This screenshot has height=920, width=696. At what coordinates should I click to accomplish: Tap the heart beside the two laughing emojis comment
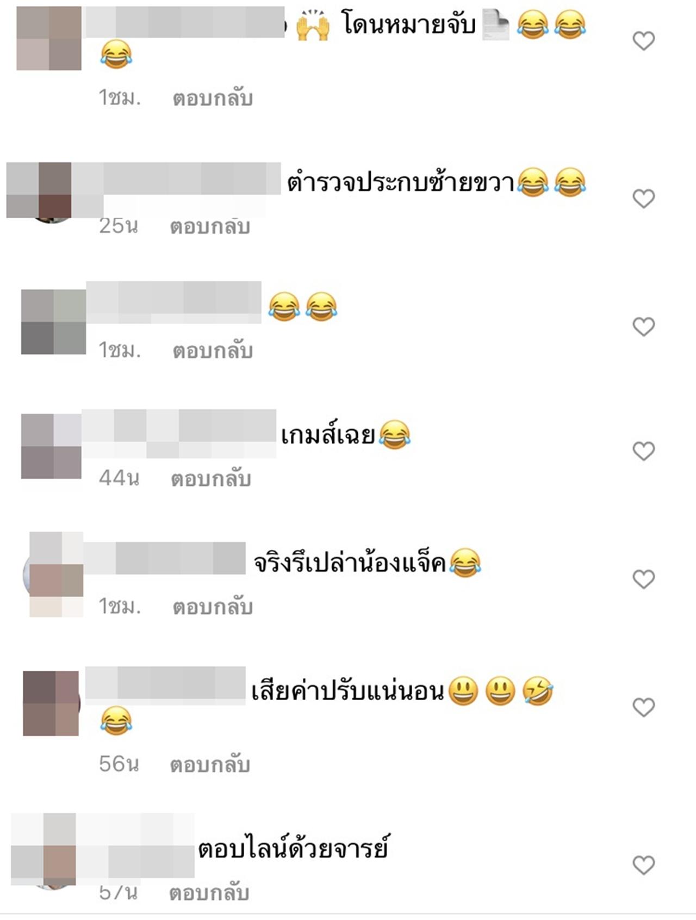coord(644,327)
